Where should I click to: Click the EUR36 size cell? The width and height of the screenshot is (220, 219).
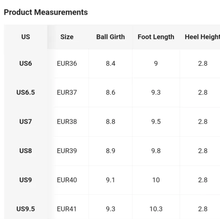(67, 64)
